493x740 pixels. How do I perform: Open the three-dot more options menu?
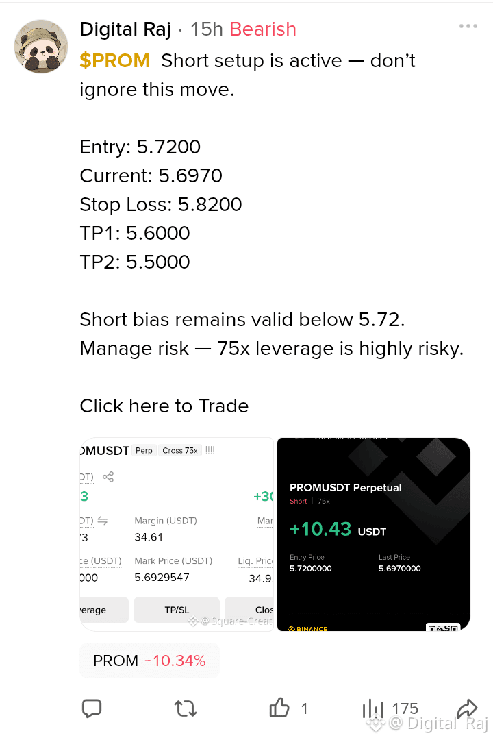(468, 26)
